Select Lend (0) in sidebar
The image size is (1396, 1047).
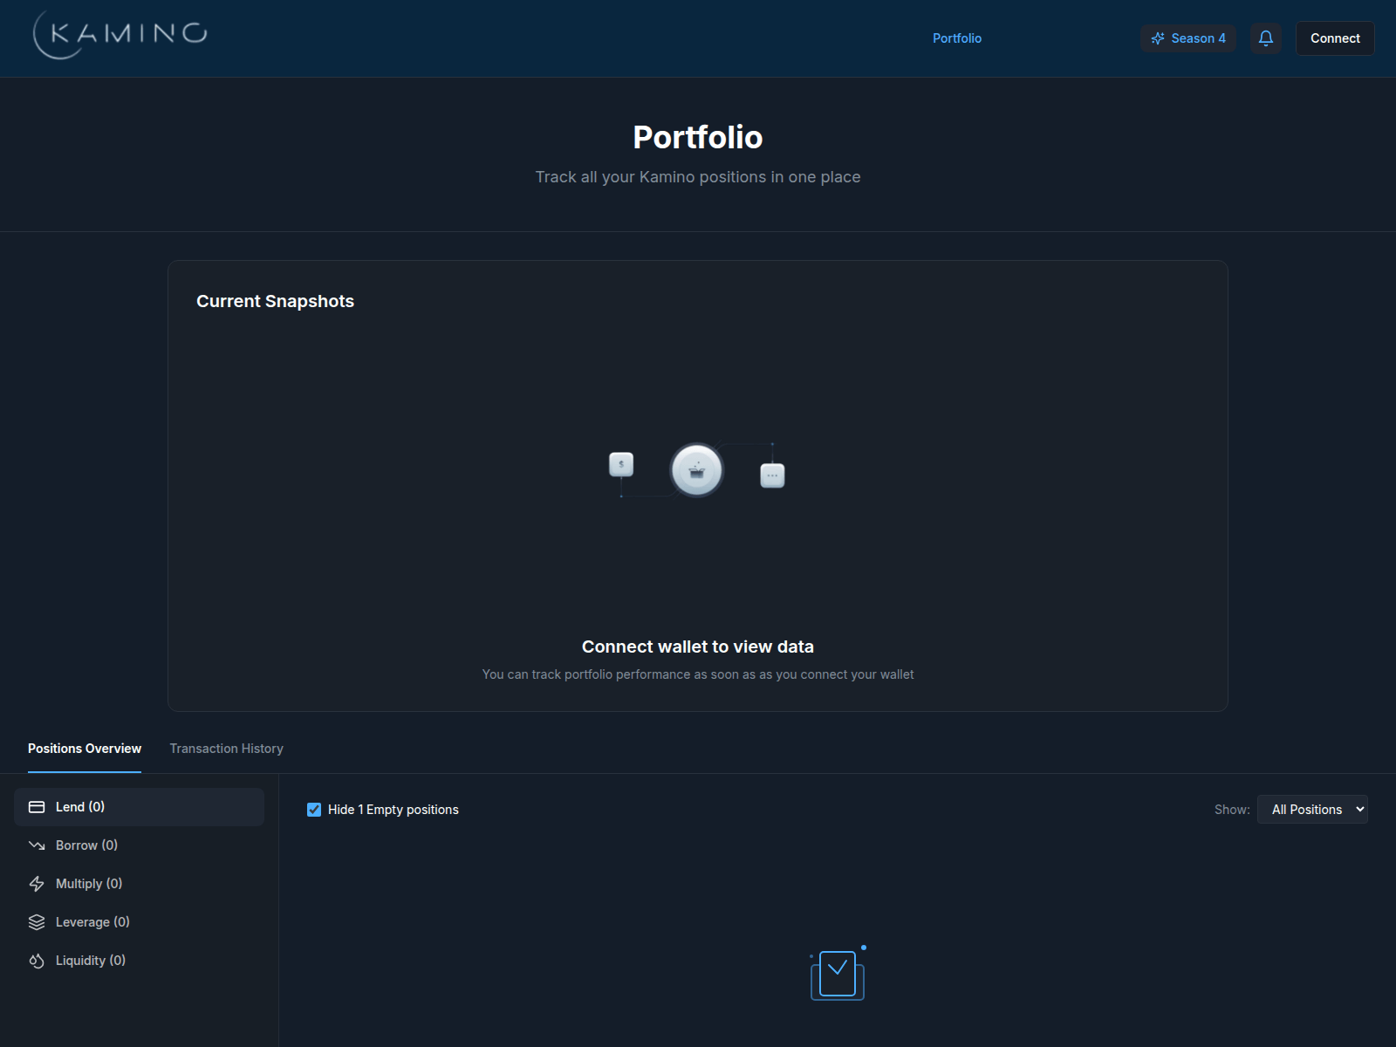pyautogui.click(x=139, y=807)
